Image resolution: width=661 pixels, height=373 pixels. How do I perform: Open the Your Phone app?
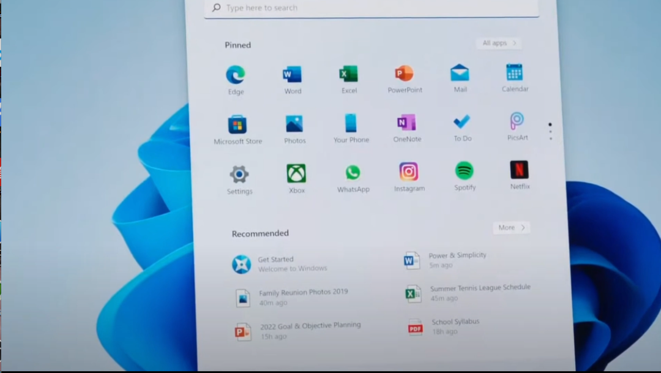(351, 128)
